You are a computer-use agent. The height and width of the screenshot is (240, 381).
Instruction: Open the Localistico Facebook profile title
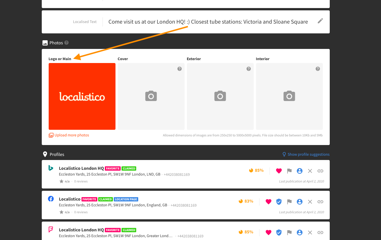pos(70,199)
